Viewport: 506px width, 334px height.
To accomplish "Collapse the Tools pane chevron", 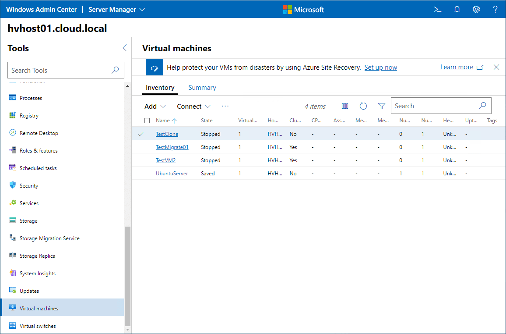I will coord(125,48).
